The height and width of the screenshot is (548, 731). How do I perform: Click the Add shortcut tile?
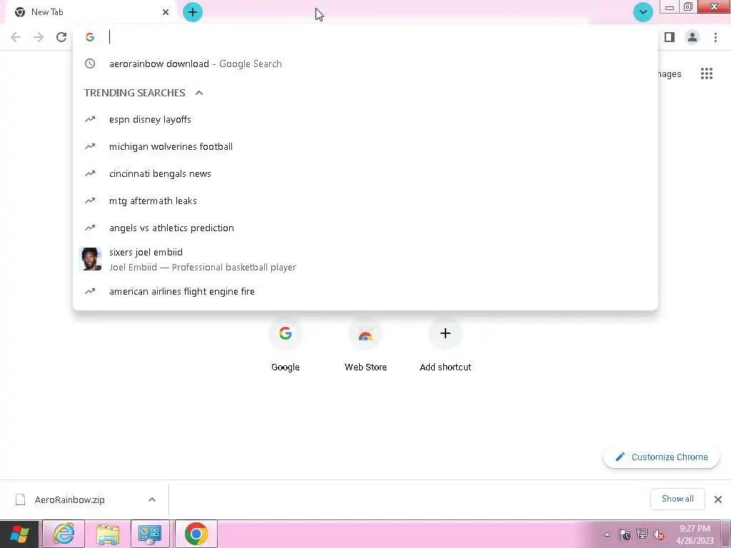click(445, 346)
